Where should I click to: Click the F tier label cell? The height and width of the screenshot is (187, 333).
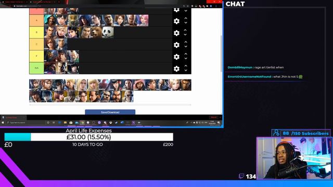(x=36, y=56)
